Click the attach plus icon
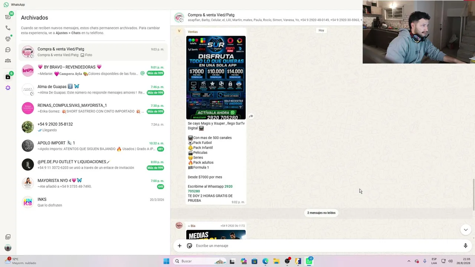This screenshot has width=475, height=267. point(180,245)
